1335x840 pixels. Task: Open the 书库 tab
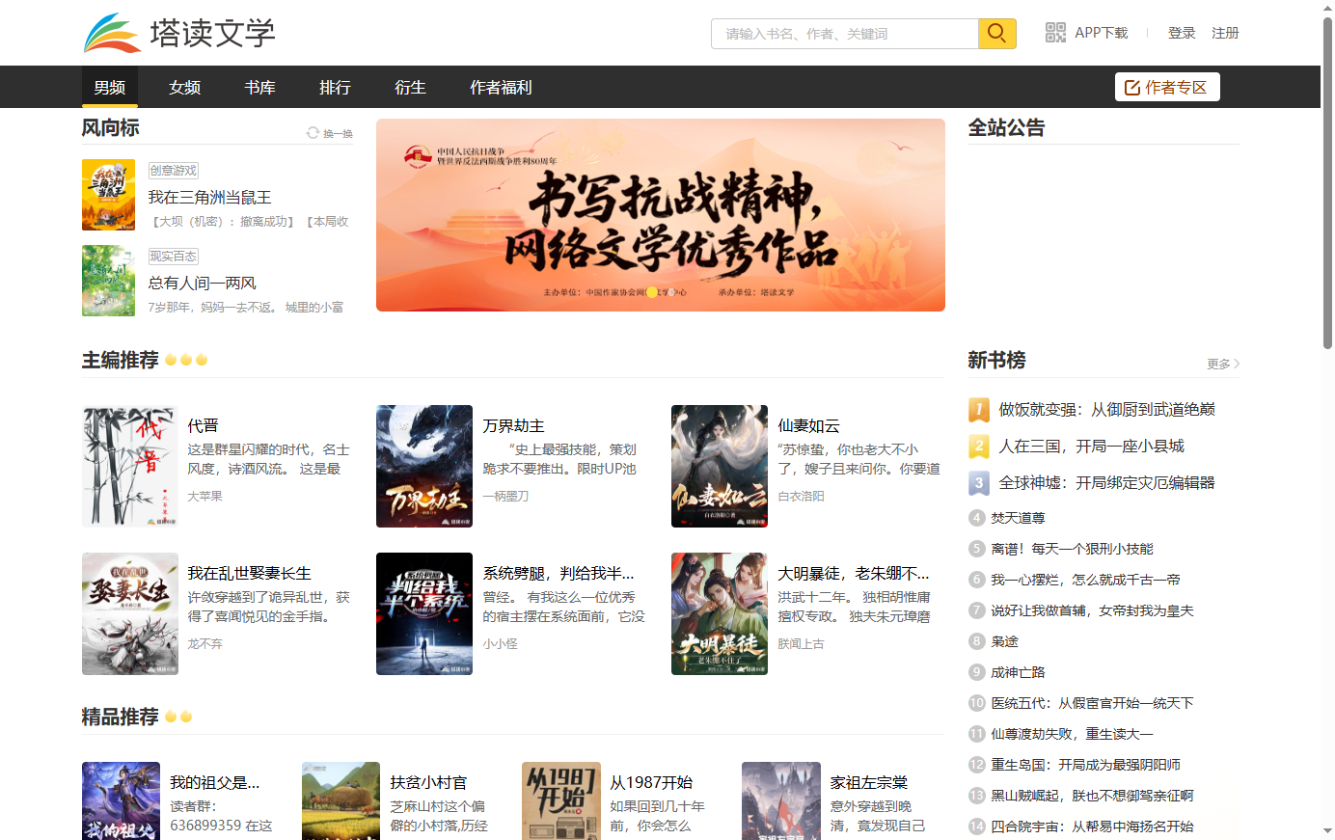click(x=260, y=87)
